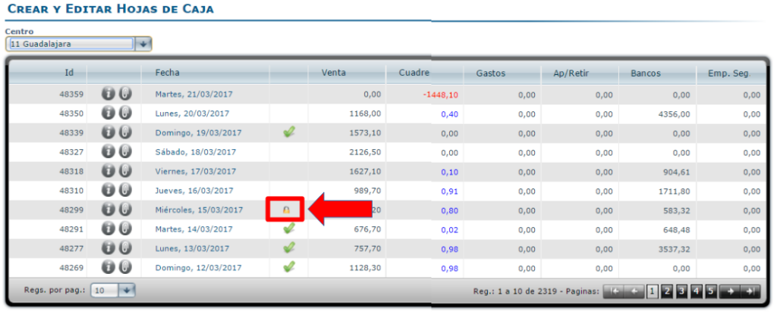Go to page 2 of results
The image size is (777, 314).
tap(666, 291)
